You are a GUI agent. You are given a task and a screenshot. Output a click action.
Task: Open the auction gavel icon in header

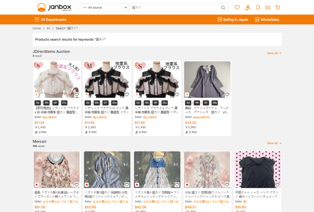coord(248,7)
